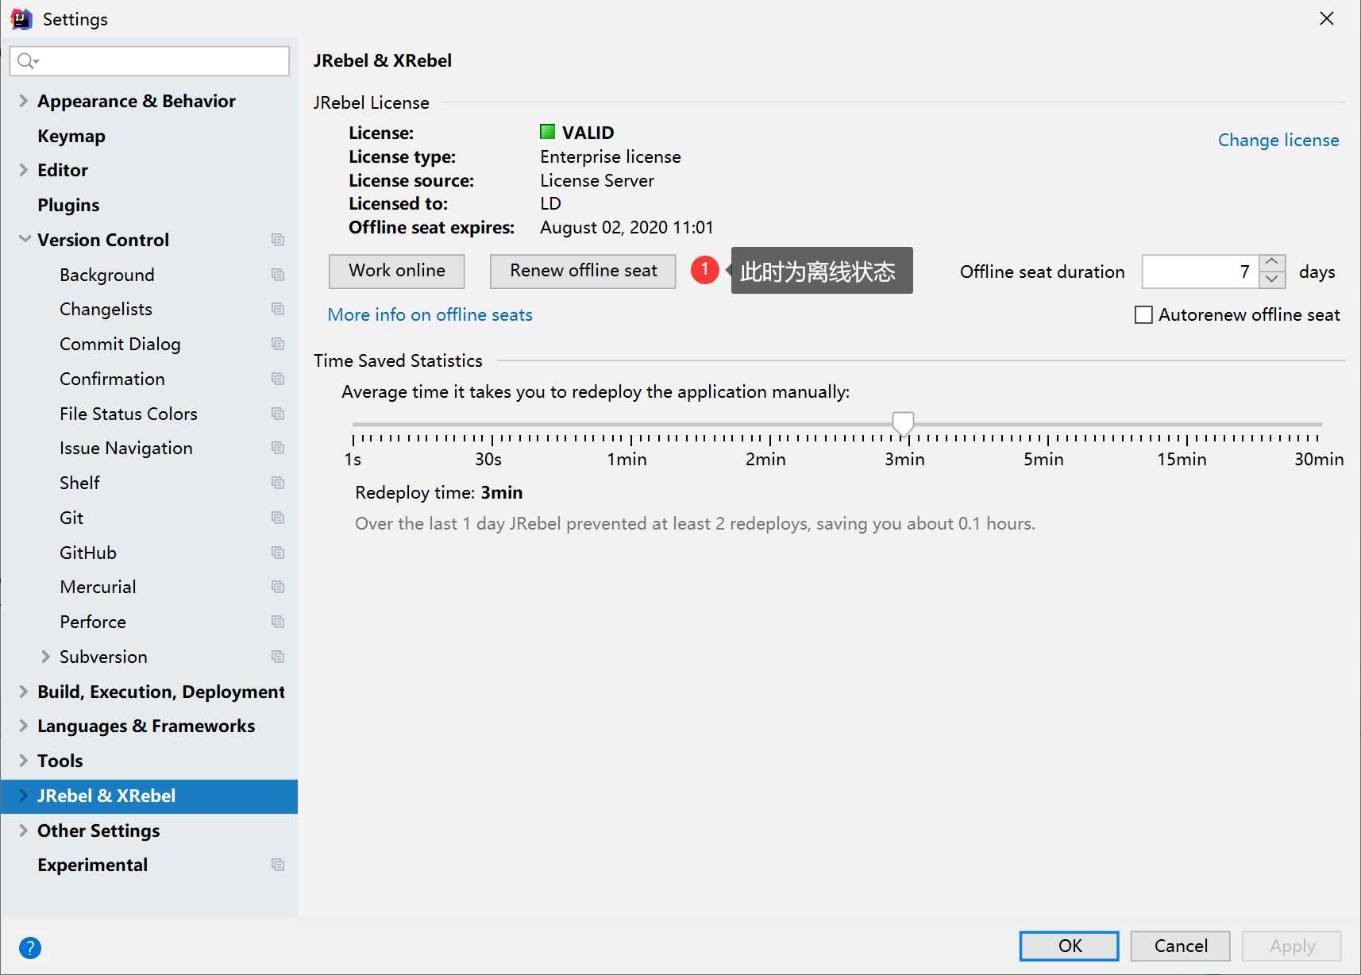Viewport: 1361px width, 975px height.
Task: Click the project-level icon beside Experimental
Action: coord(278,865)
